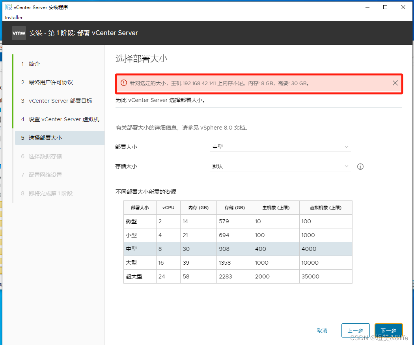Click the 超大型 row label
The image size is (414, 345).
coord(134,276)
